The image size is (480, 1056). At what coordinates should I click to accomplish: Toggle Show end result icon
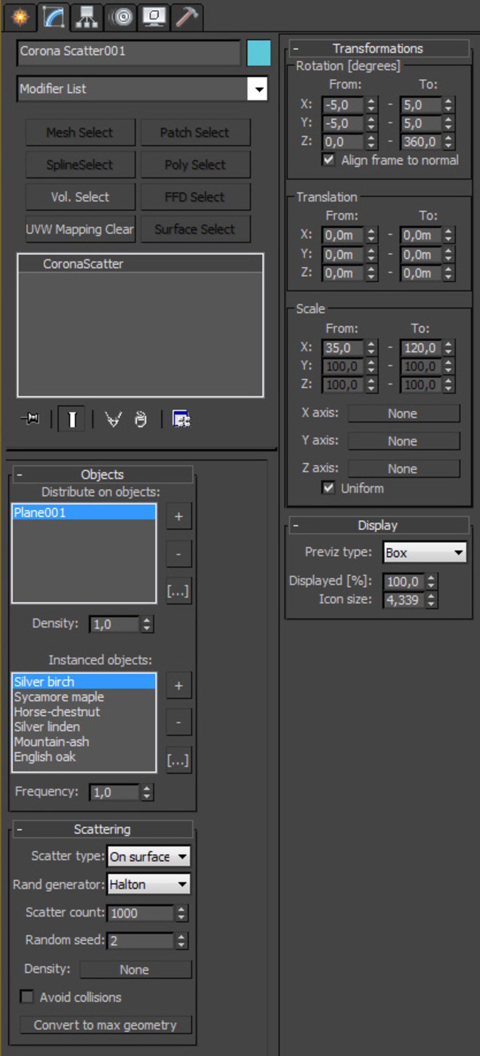pyautogui.click(x=72, y=419)
